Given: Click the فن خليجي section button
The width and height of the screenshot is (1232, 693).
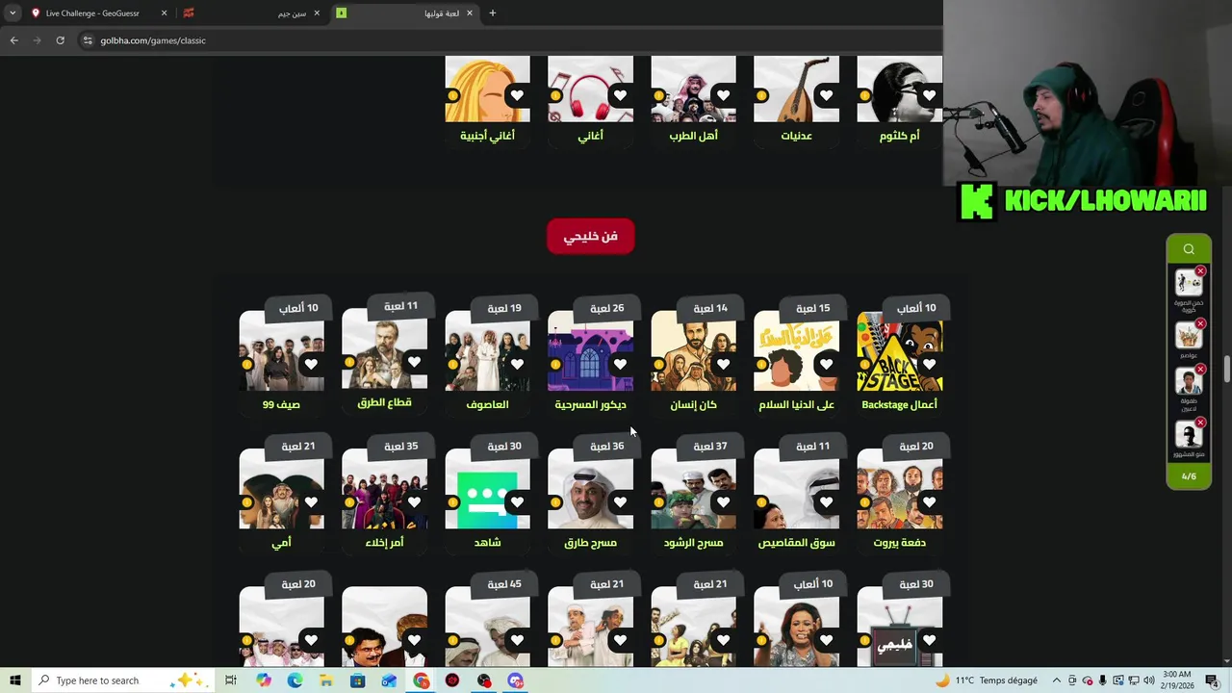Looking at the screenshot, I should pos(590,237).
